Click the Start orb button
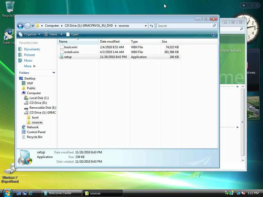The height and width of the screenshot is (197, 263). (7, 193)
